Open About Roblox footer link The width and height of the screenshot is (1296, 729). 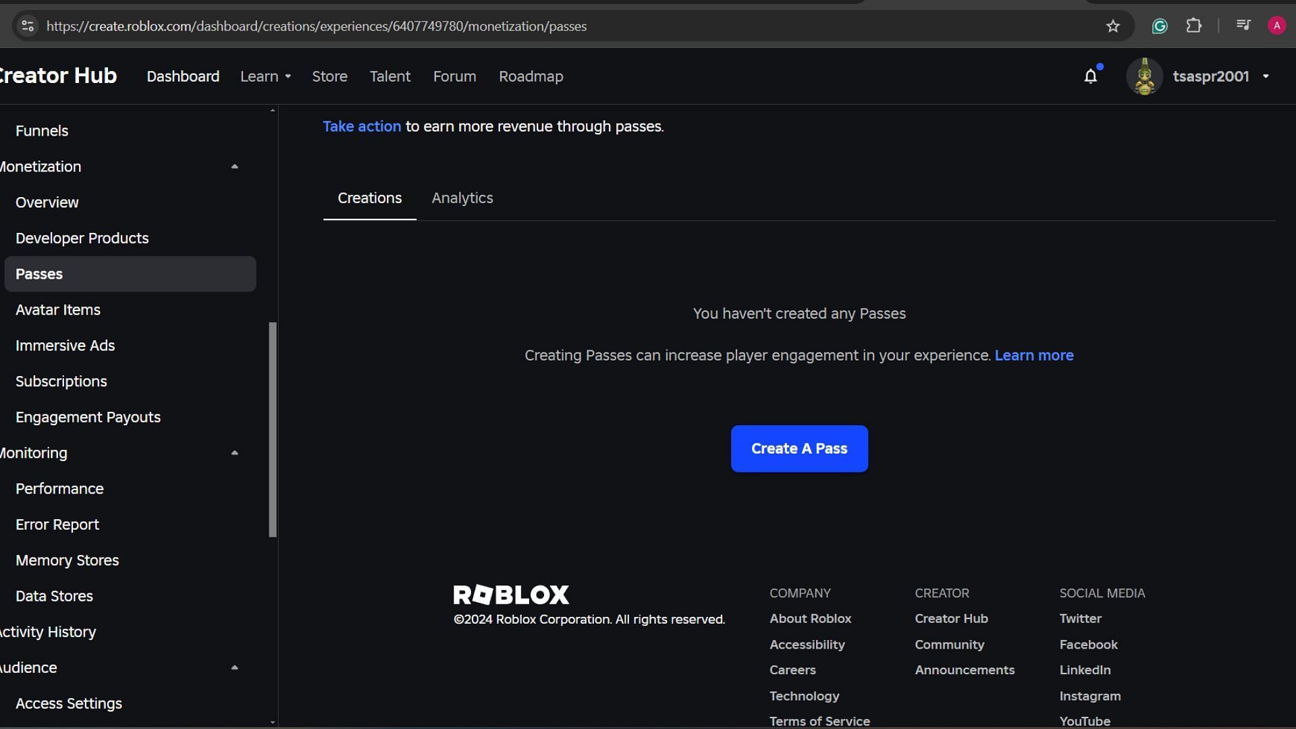pos(810,618)
